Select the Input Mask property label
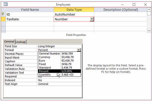Viewport: 152px width, 101px height. coord(20,58)
